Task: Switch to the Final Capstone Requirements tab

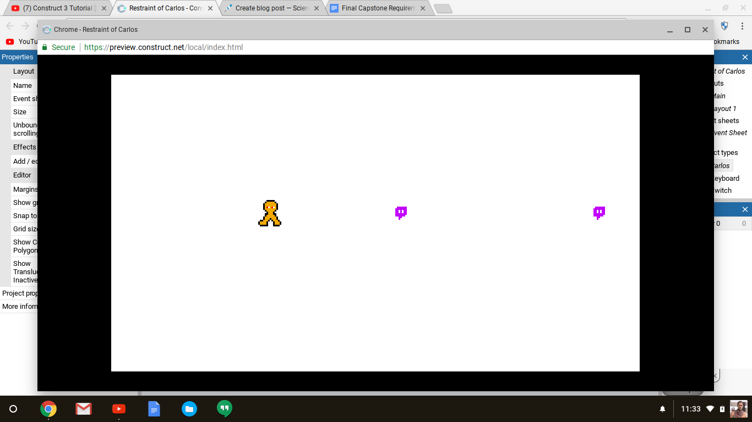Action: click(378, 8)
